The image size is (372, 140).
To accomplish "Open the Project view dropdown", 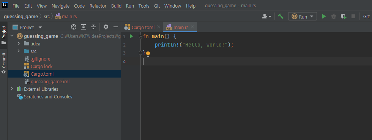I will [x=27, y=27].
